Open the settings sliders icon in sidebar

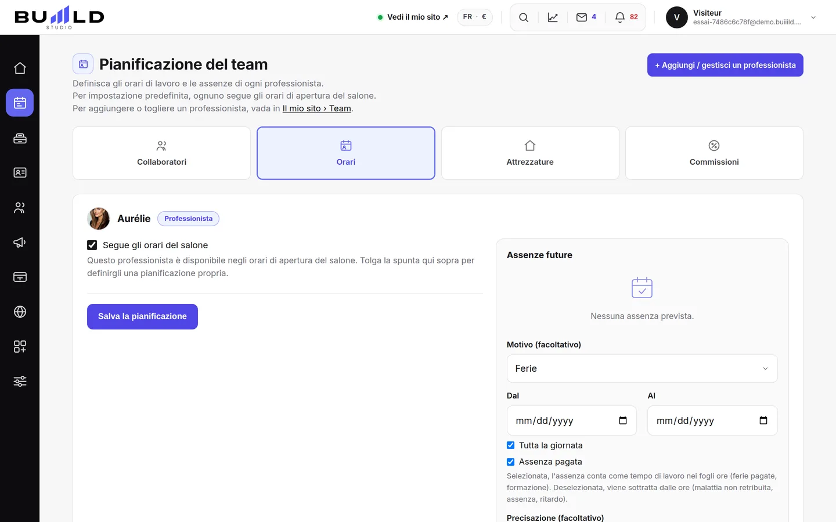[20, 382]
